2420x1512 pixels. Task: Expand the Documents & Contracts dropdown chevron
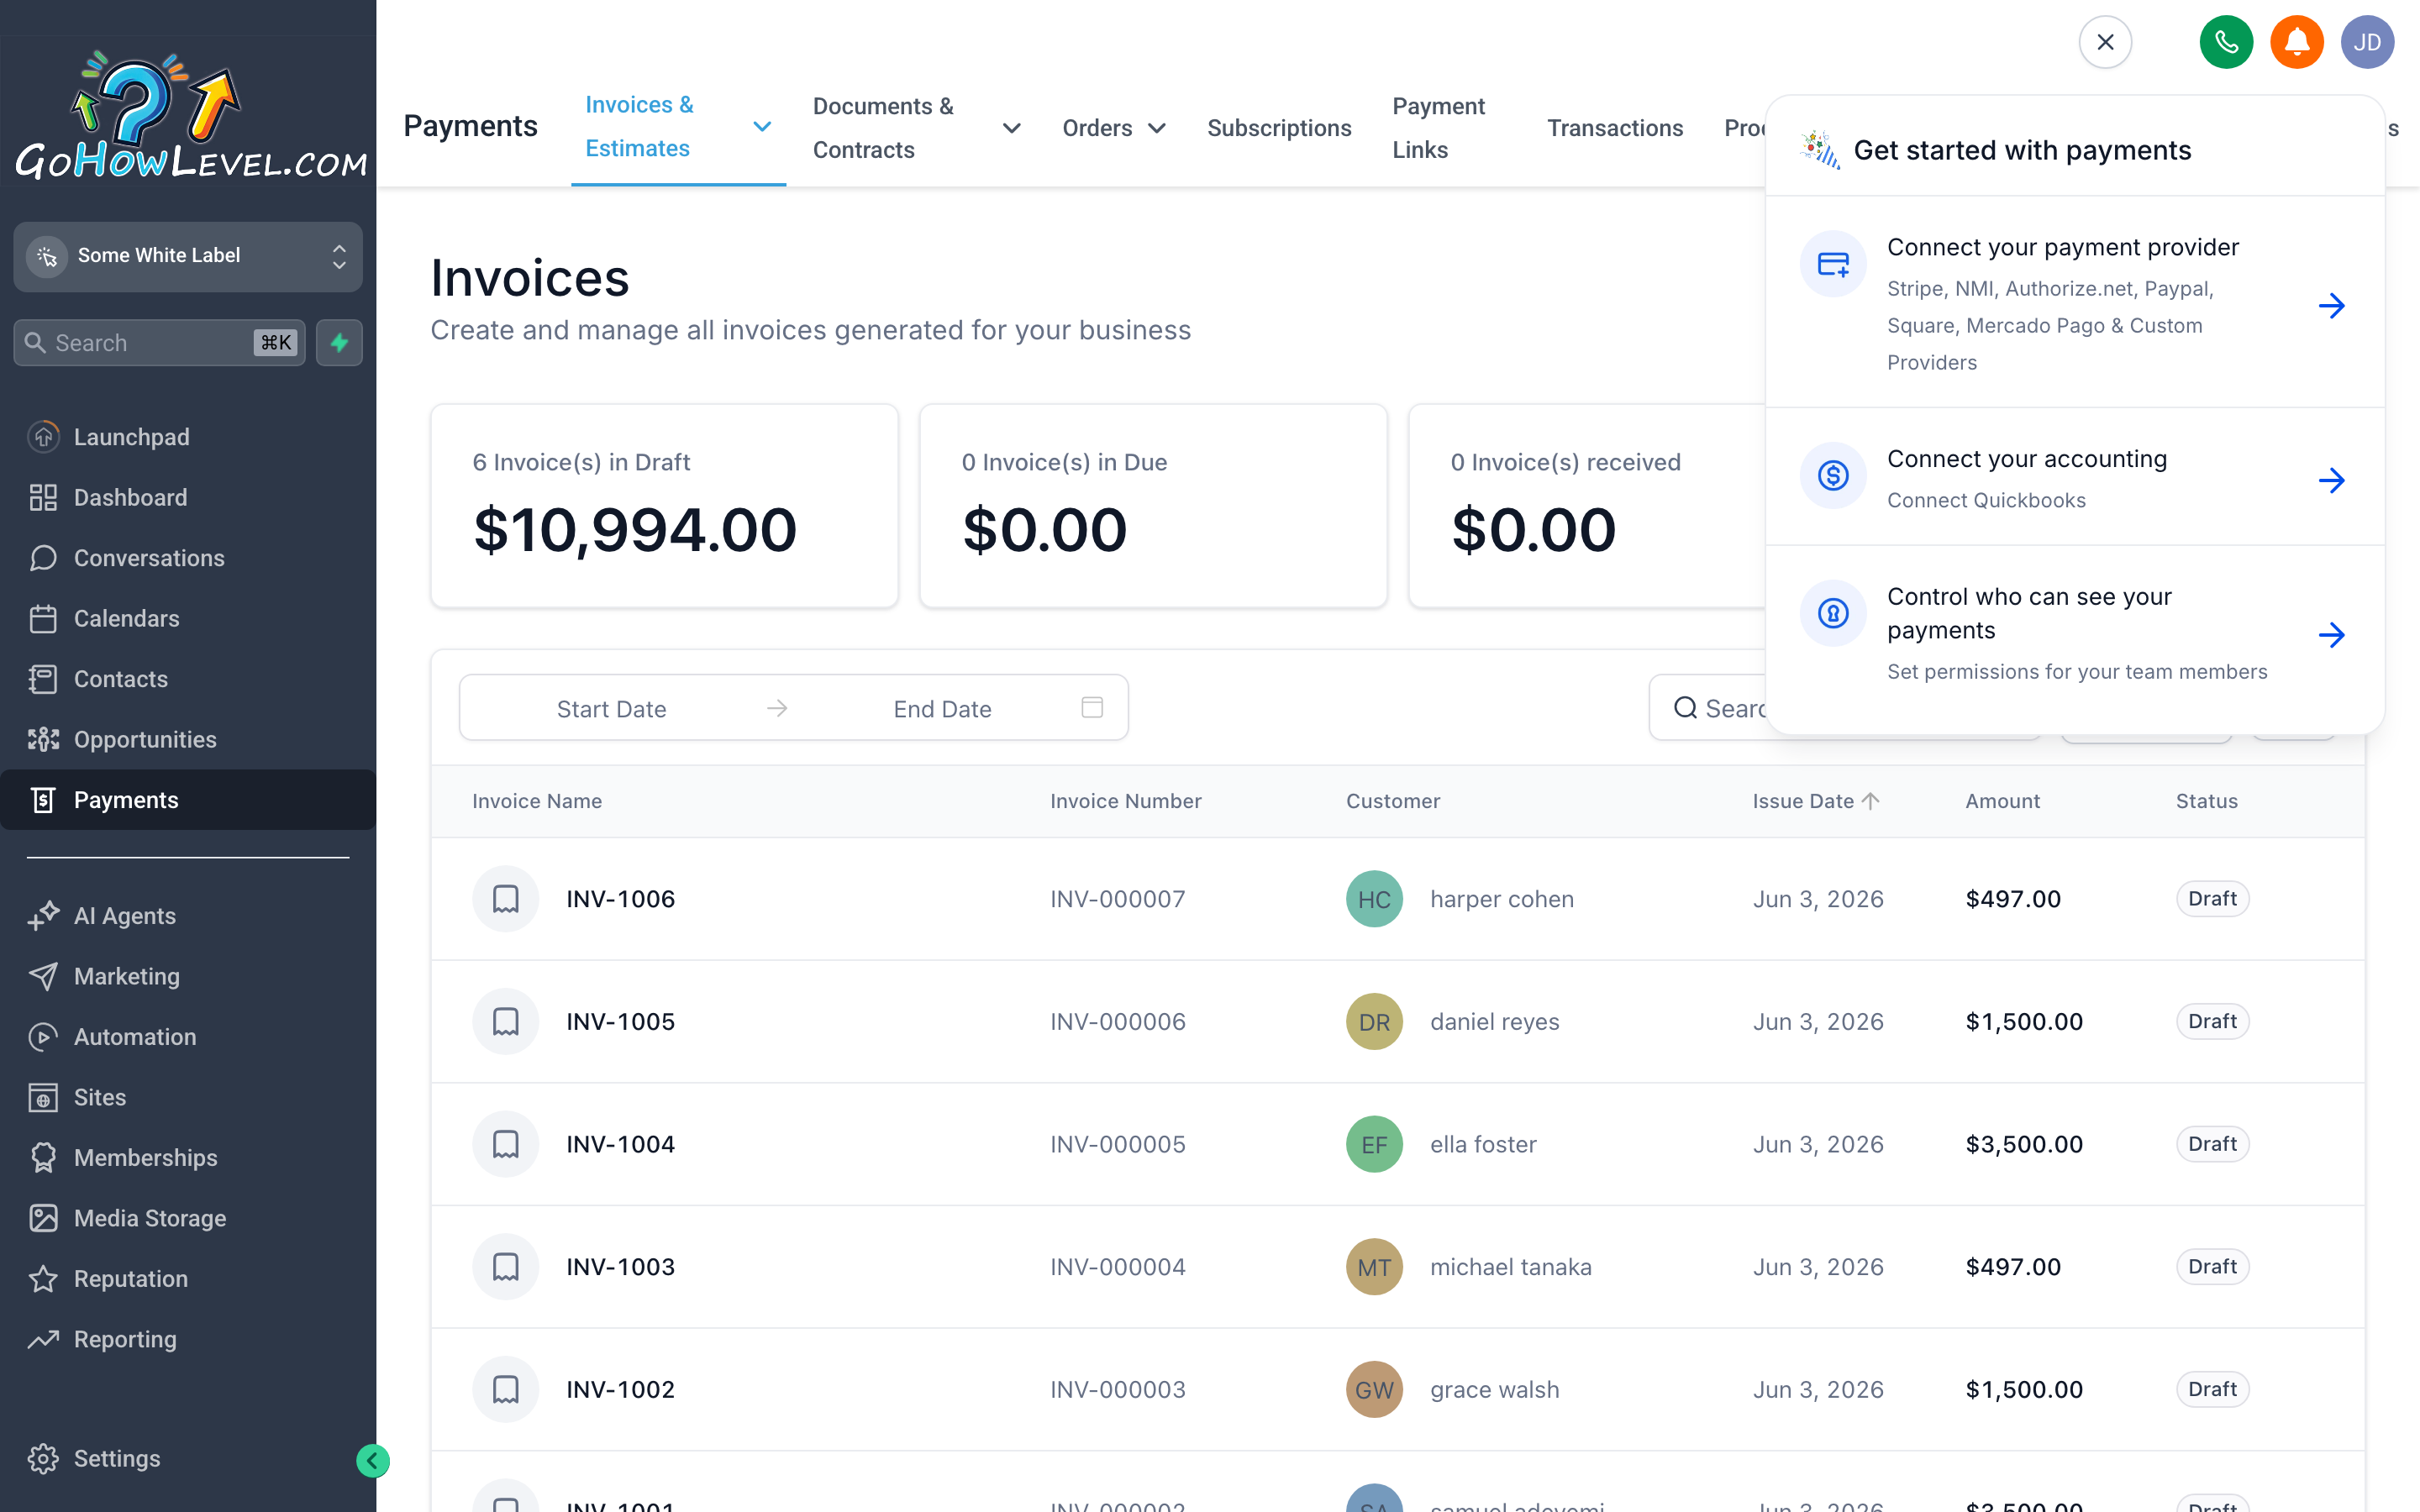point(1011,128)
